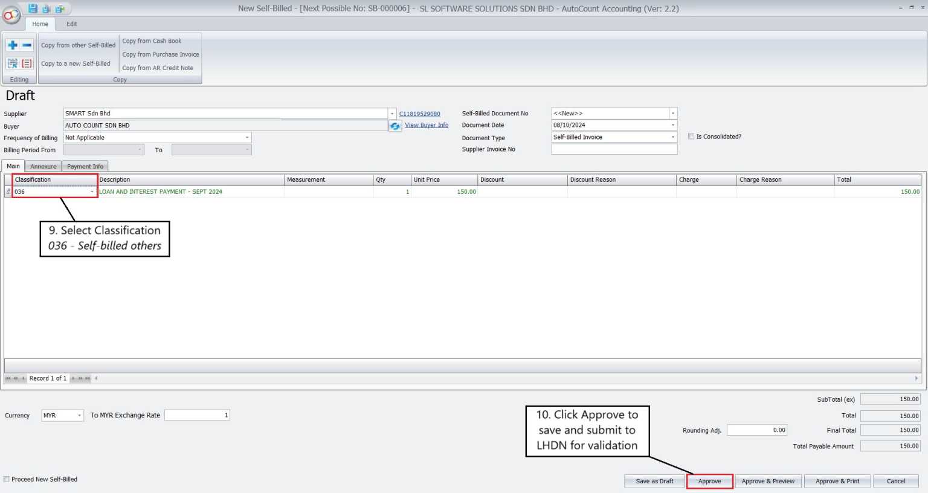Add a new detail row with plus icon

point(12,45)
